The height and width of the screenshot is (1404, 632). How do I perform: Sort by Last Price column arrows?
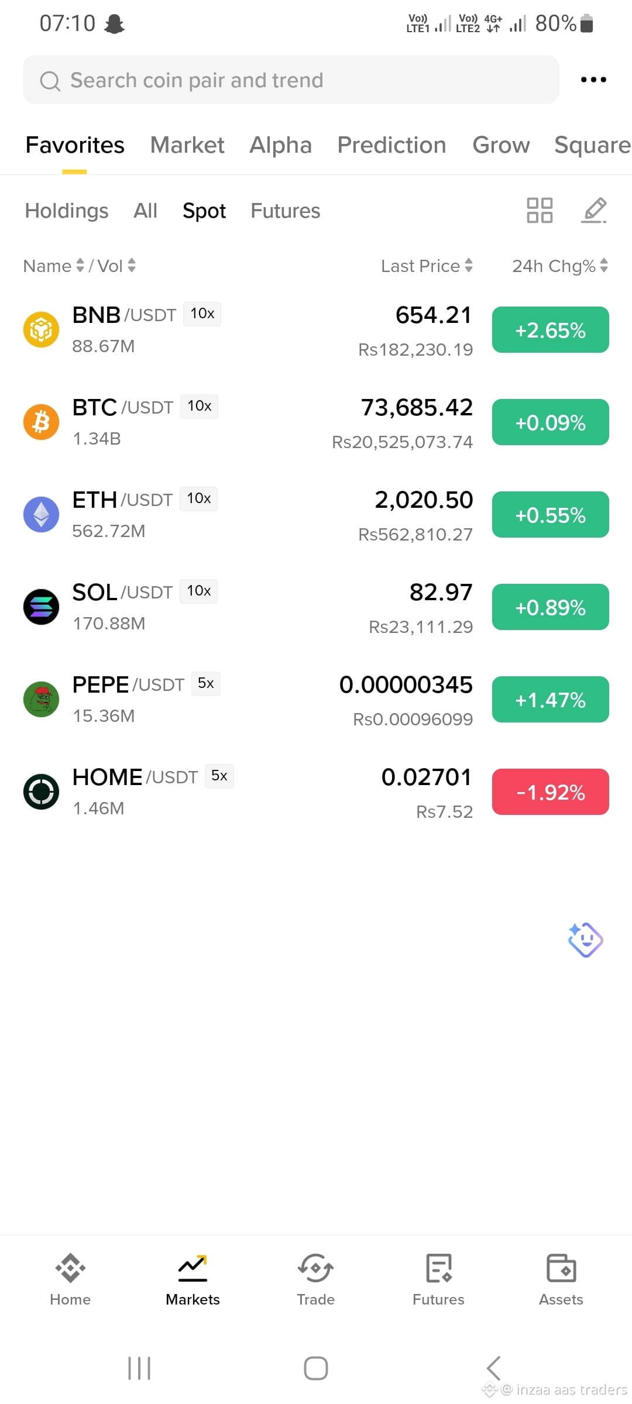point(469,266)
